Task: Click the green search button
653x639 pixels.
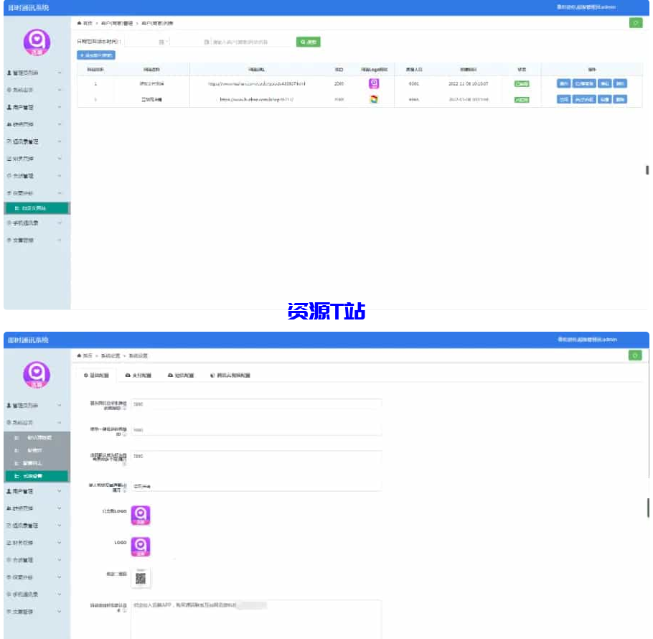Action: [309, 42]
